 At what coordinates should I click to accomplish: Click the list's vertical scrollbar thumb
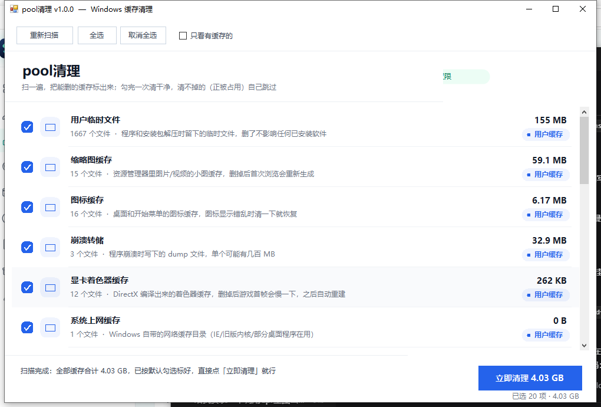[x=584, y=150]
